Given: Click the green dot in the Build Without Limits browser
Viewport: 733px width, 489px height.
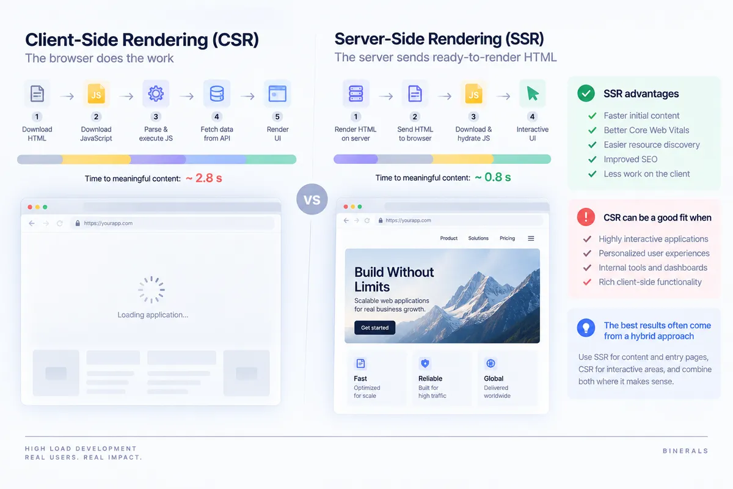Looking at the screenshot, I should [x=360, y=207].
